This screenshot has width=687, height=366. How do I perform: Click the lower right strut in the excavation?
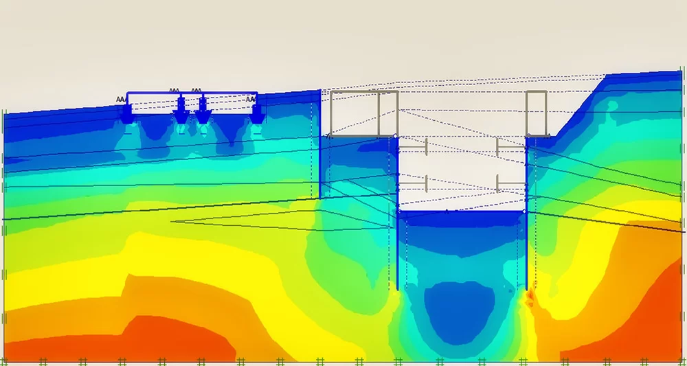[510, 183]
